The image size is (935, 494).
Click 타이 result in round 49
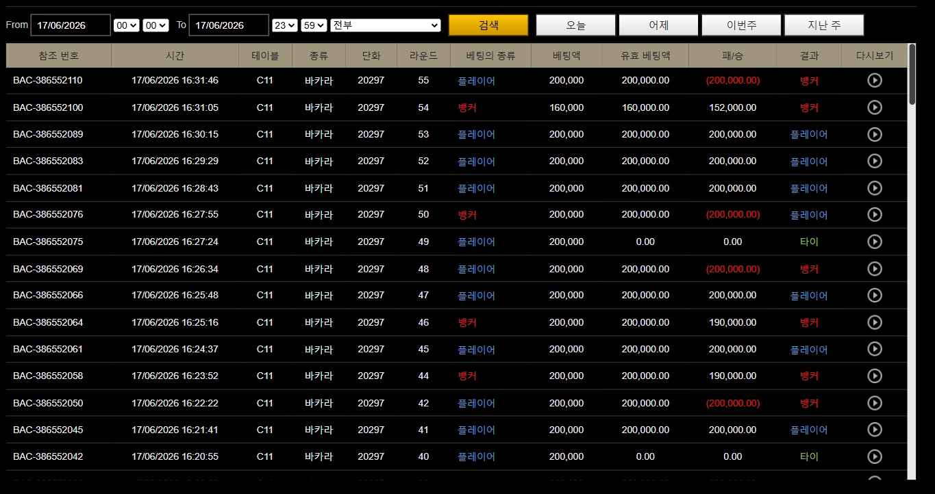[x=809, y=242]
